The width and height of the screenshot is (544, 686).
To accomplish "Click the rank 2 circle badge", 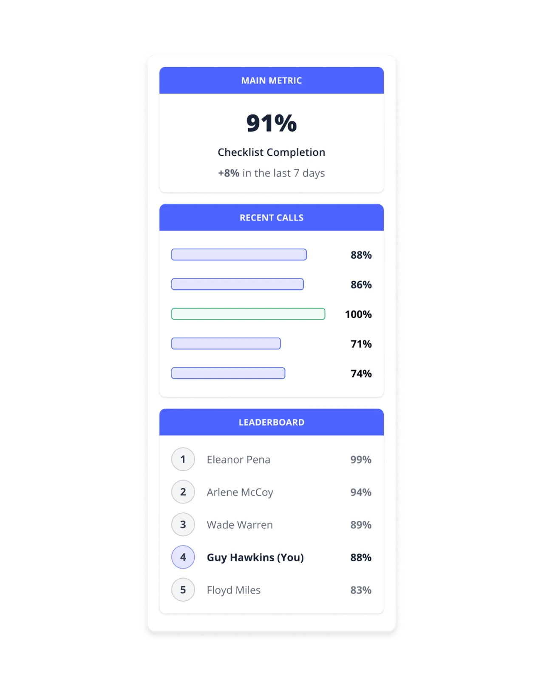I will [x=183, y=492].
